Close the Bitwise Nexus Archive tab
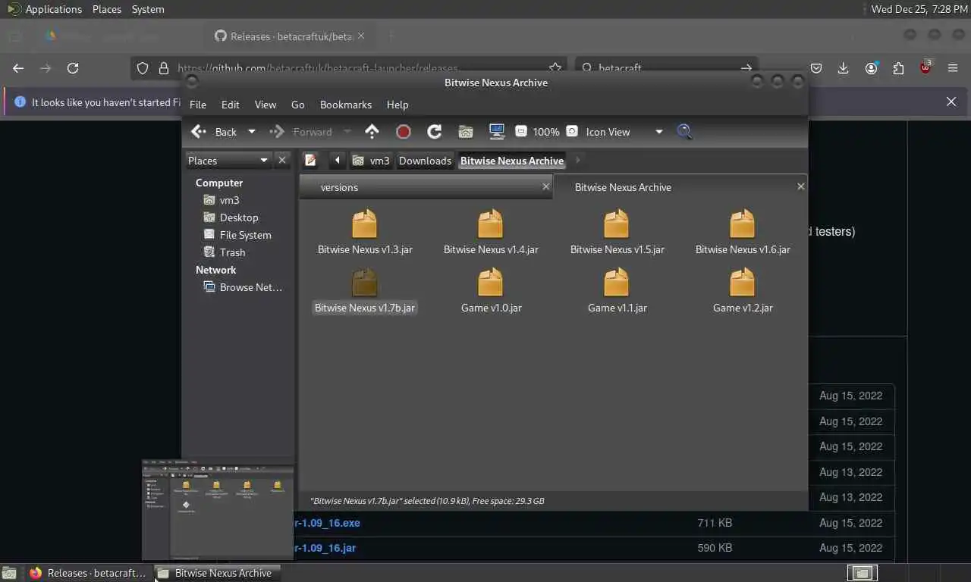 point(800,186)
